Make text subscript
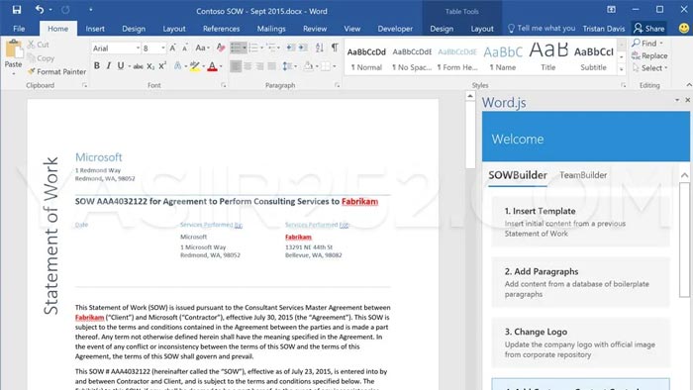The image size is (693, 390). (150, 66)
